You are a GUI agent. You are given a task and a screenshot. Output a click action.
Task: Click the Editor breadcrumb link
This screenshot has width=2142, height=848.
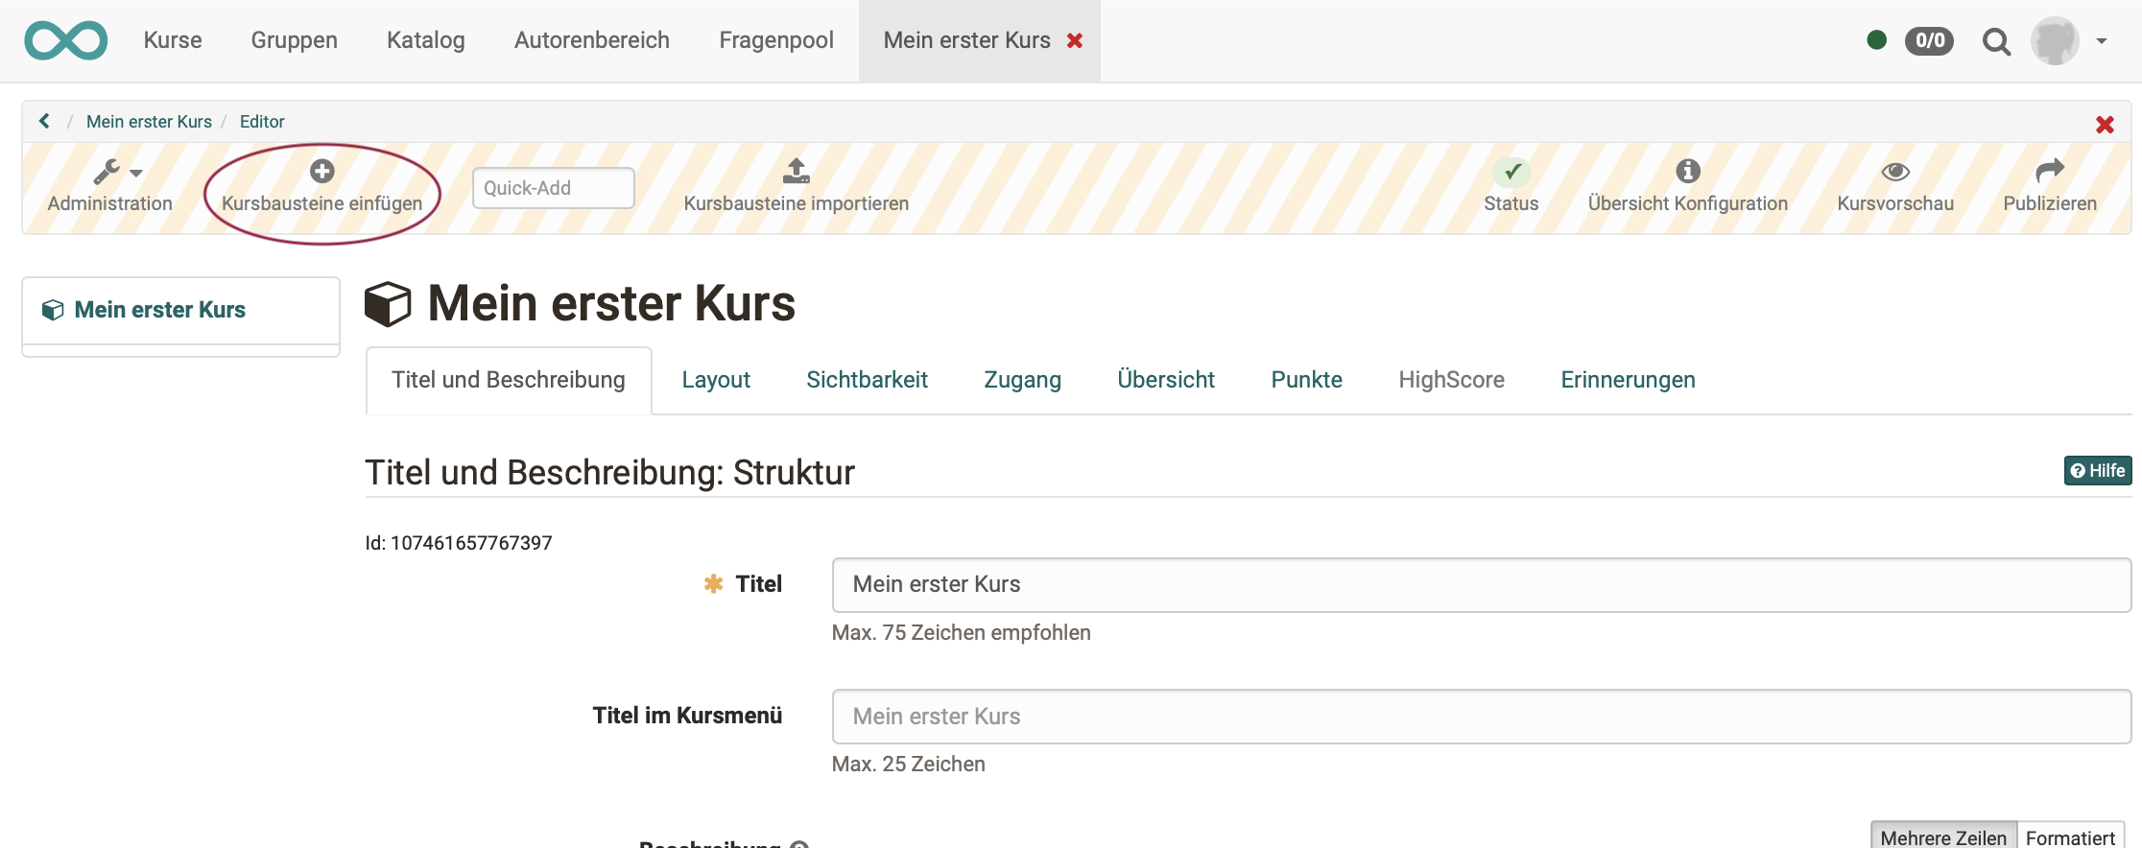pyautogui.click(x=262, y=122)
